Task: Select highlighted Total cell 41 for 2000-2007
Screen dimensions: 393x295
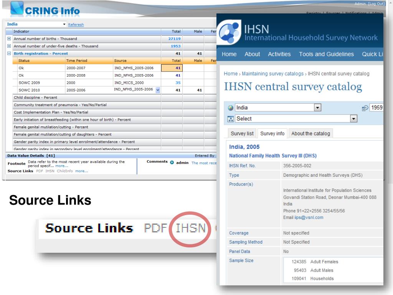Action: pos(172,68)
